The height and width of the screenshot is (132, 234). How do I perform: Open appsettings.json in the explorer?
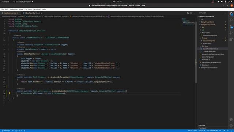pos(208,57)
